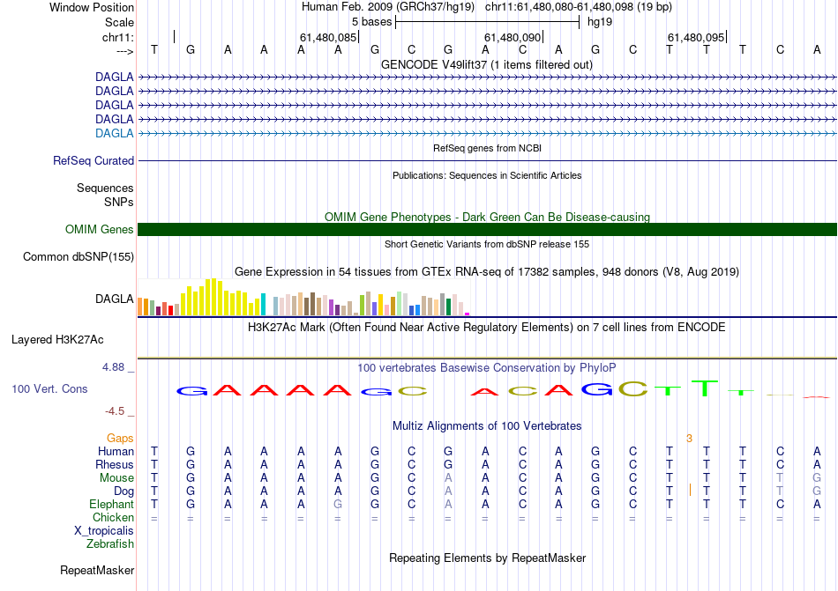Open the OMIM Gene Phenotypes track title

(x=487, y=217)
